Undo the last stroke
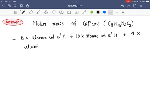The width and height of the screenshot is (150, 112). [x=122, y=6]
